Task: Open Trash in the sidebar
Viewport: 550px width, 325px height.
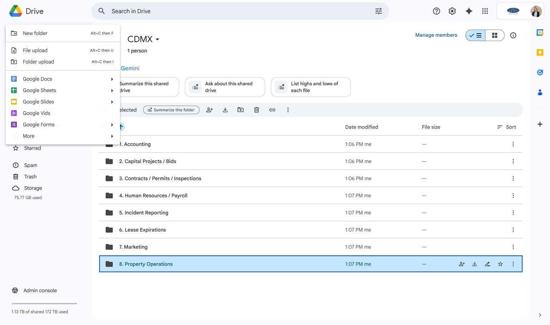Action: click(30, 177)
